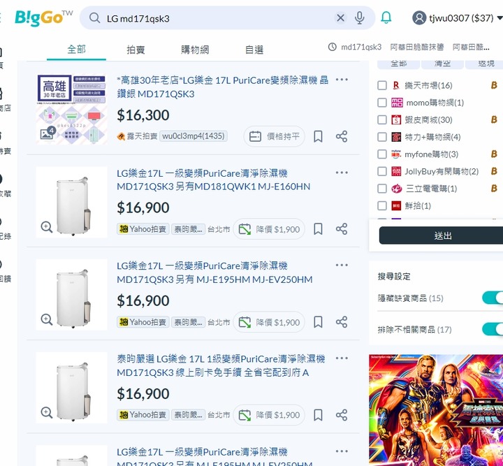Share the $16,300 露天拍賣 listing
Viewport: 503px width, 466px height.
click(x=342, y=136)
